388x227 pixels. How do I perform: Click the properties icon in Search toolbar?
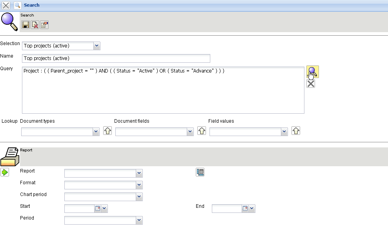pyautogui.click(x=44, y=25)
